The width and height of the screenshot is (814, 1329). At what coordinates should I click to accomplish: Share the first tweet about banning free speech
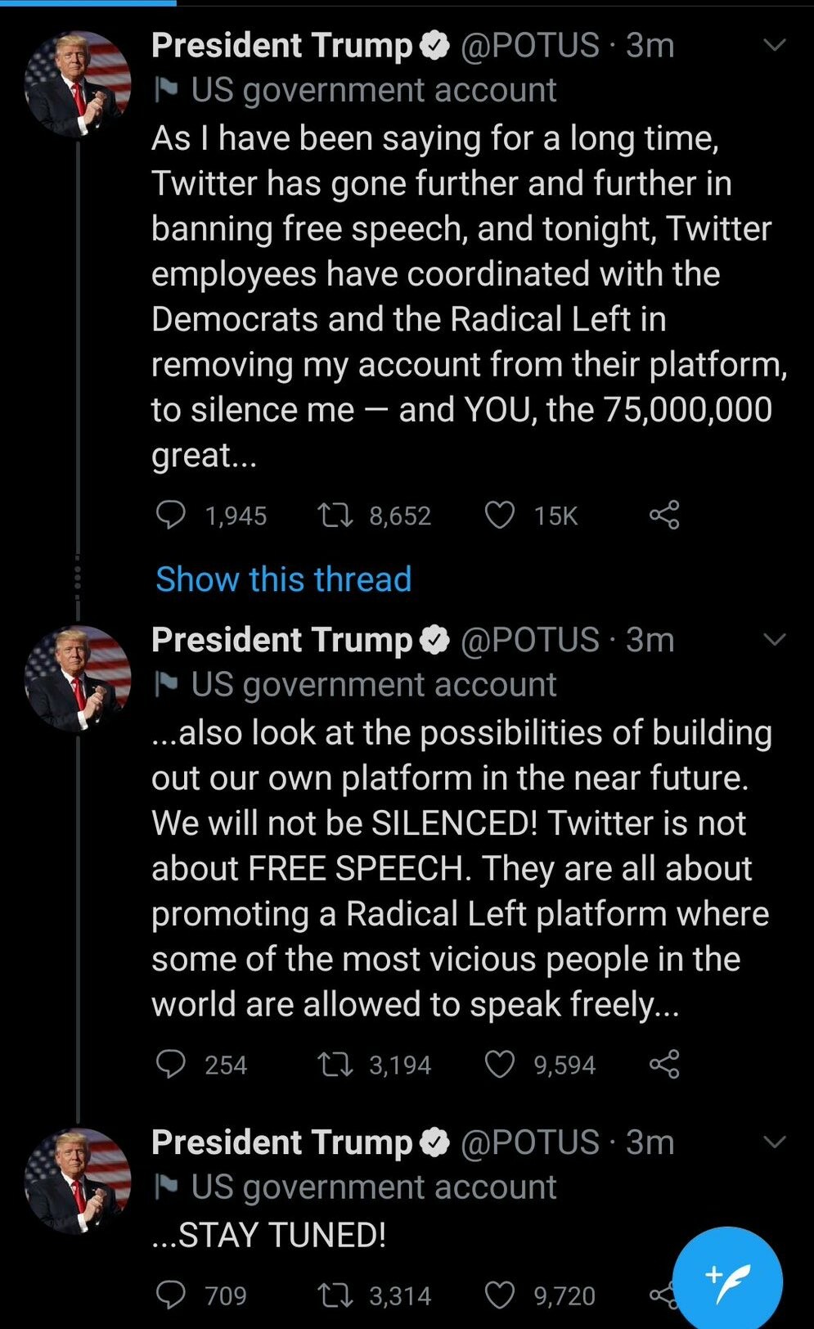point(664,516)
